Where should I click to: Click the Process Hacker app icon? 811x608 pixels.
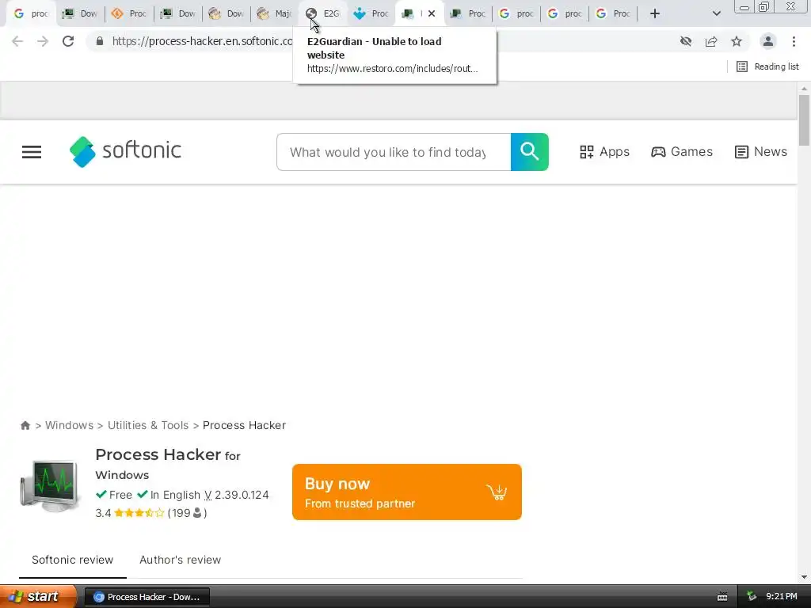(50, 485)
